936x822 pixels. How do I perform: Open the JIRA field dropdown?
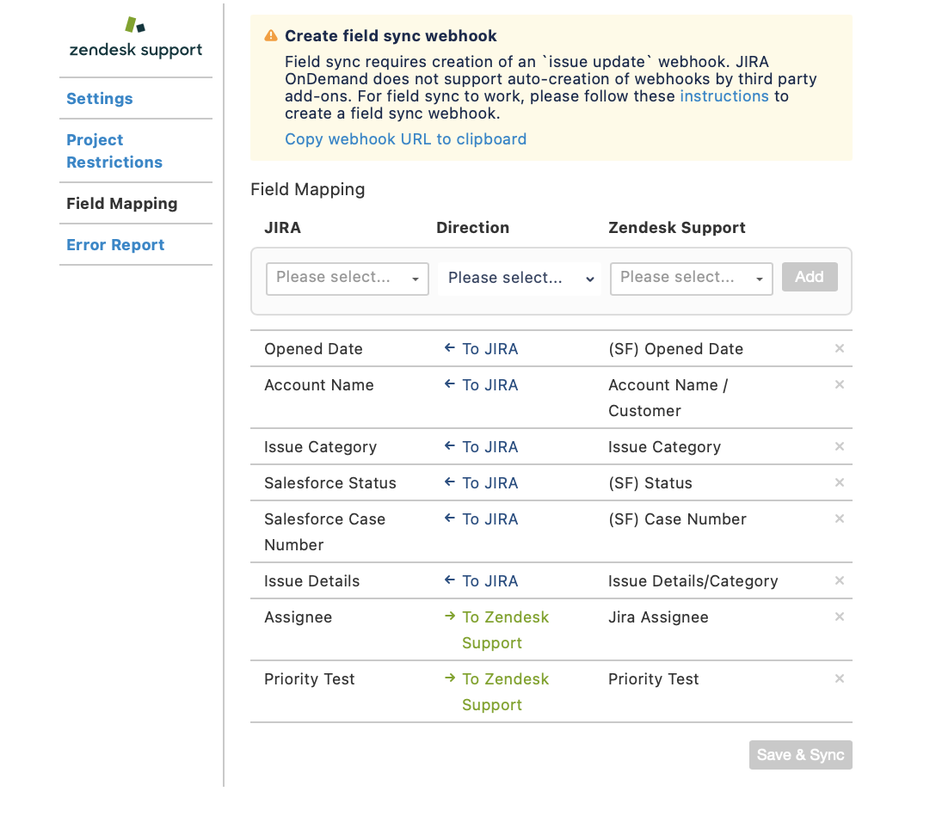coord(348,279)
